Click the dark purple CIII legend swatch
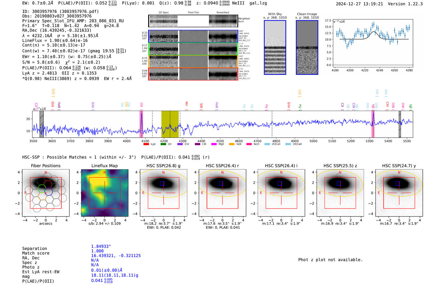The image size is (445, 303). (x=197, y=144)
